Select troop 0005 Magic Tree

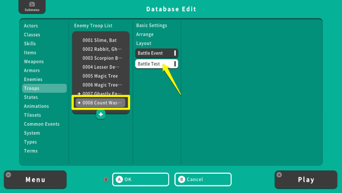point(101,76)
